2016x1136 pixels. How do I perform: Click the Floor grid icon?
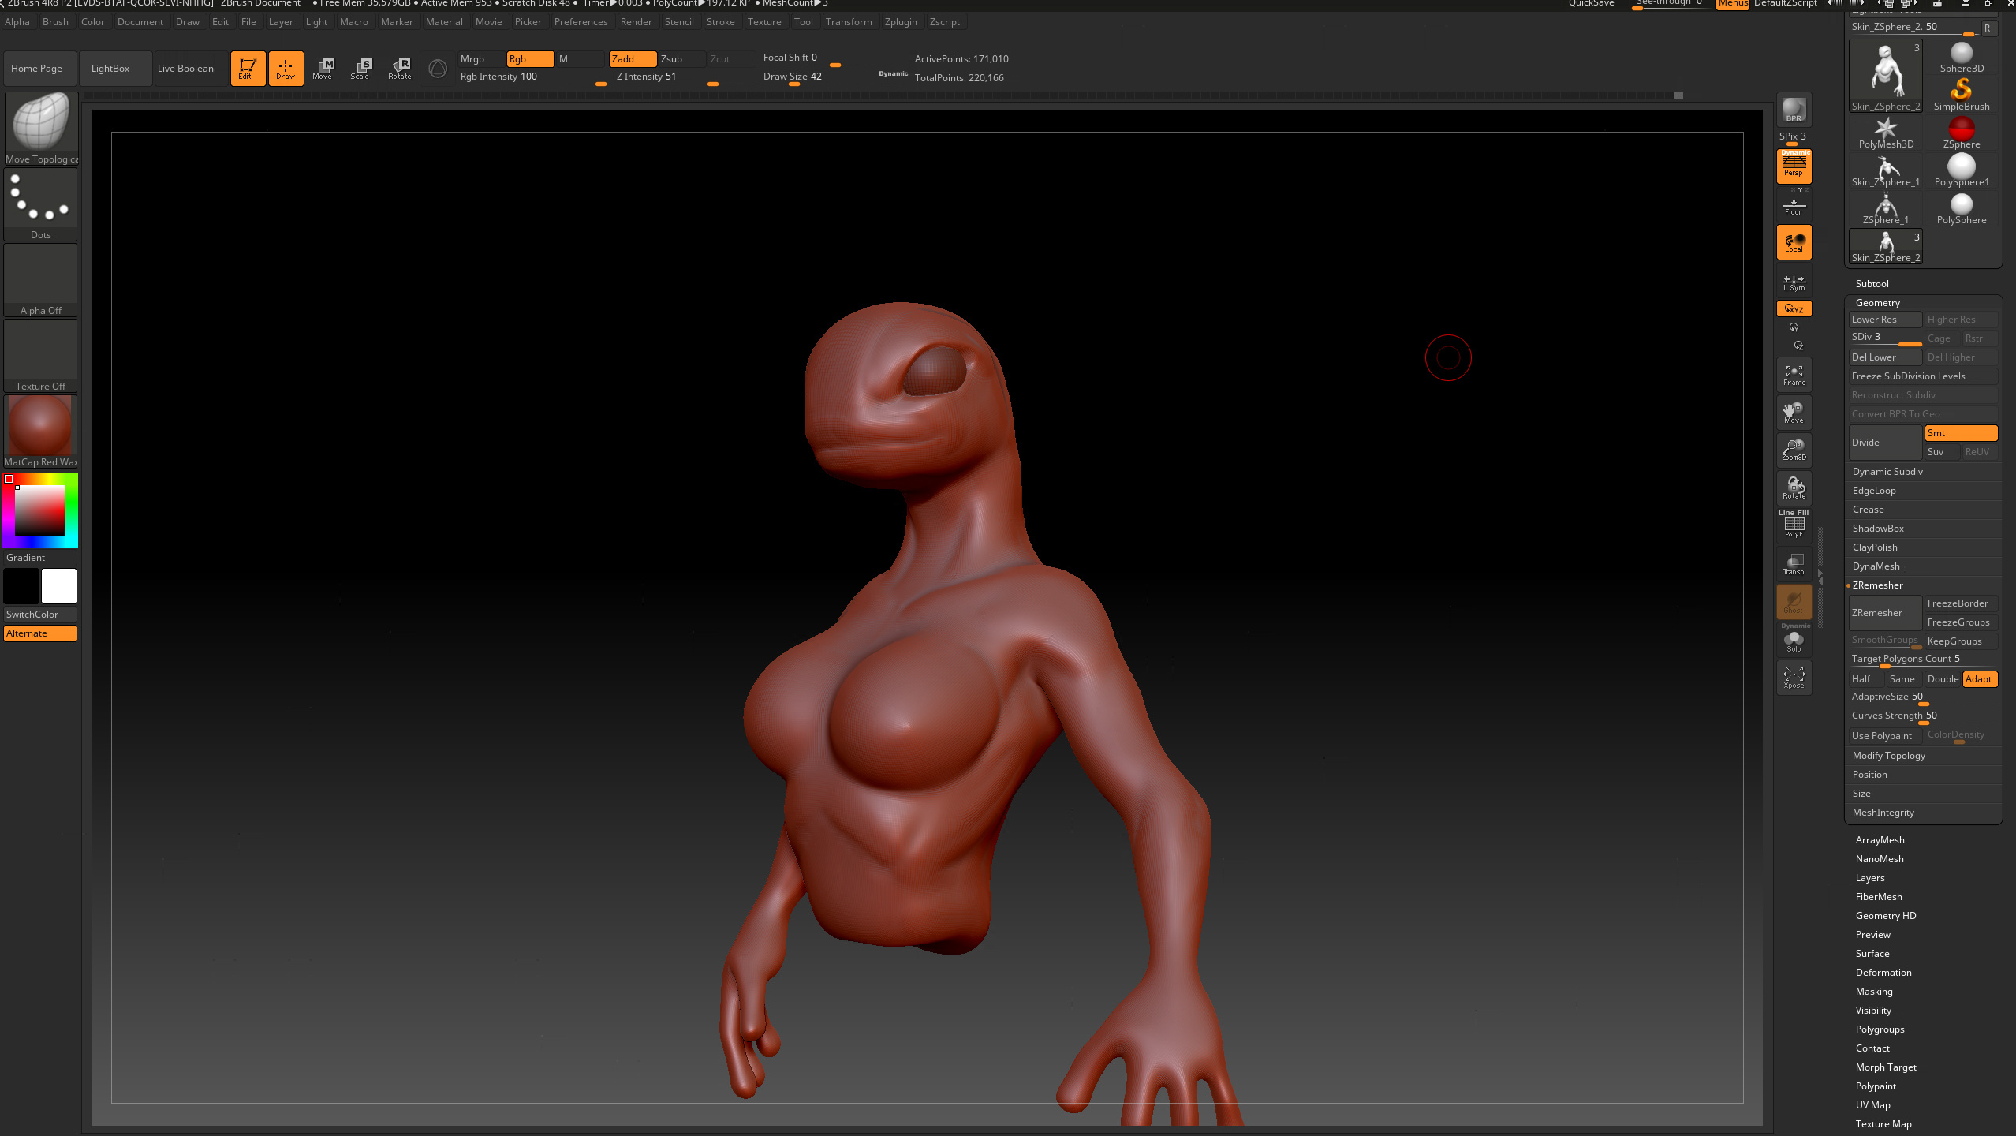point(1793,207)
